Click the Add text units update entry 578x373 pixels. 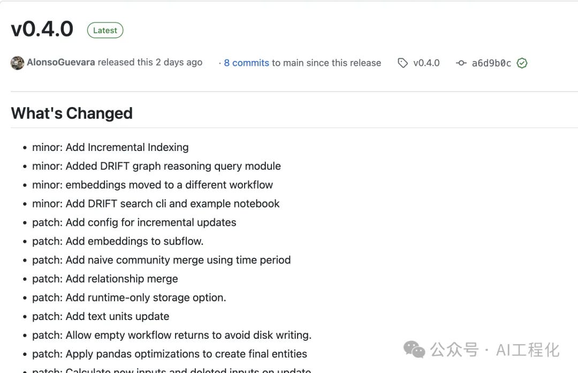click(101, 316)
